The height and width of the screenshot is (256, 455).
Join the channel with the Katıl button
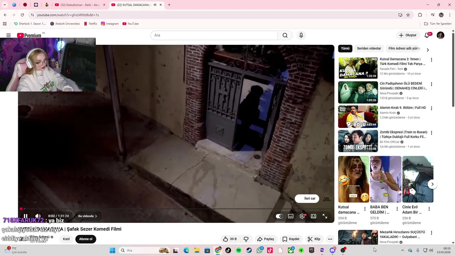point(66,239)
